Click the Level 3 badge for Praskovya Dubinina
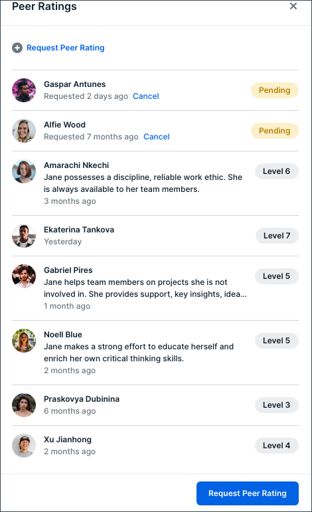Image resolution: width=312 pixels, height=512 pixels. click(x=276, y=405)
